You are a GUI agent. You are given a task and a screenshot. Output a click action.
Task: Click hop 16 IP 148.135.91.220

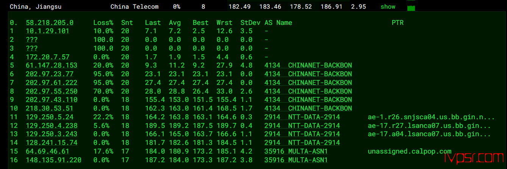(x=53, y=160)
